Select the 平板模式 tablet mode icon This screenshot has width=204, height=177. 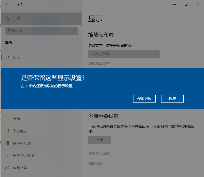coord(7,131)
